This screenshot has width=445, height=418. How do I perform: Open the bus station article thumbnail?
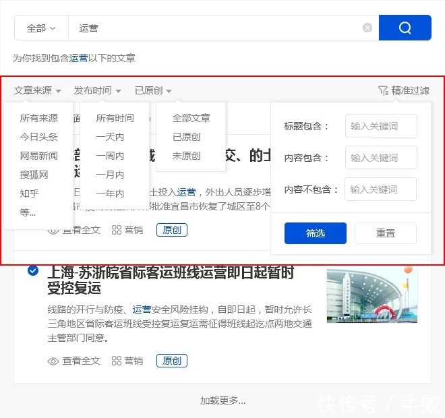click(x=372, y=294)
